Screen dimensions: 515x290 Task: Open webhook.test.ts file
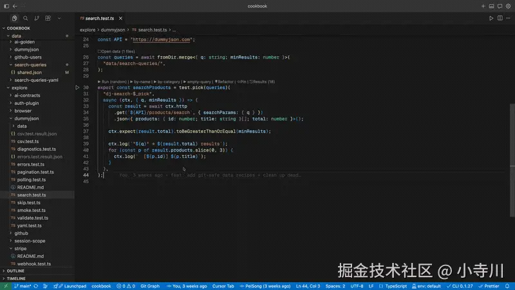34,264
